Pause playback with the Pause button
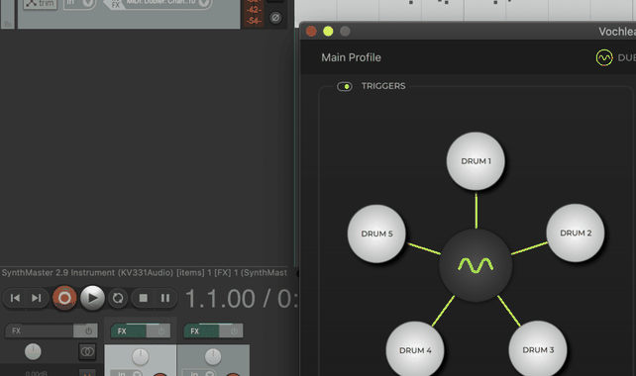 (x=165, y=298)
